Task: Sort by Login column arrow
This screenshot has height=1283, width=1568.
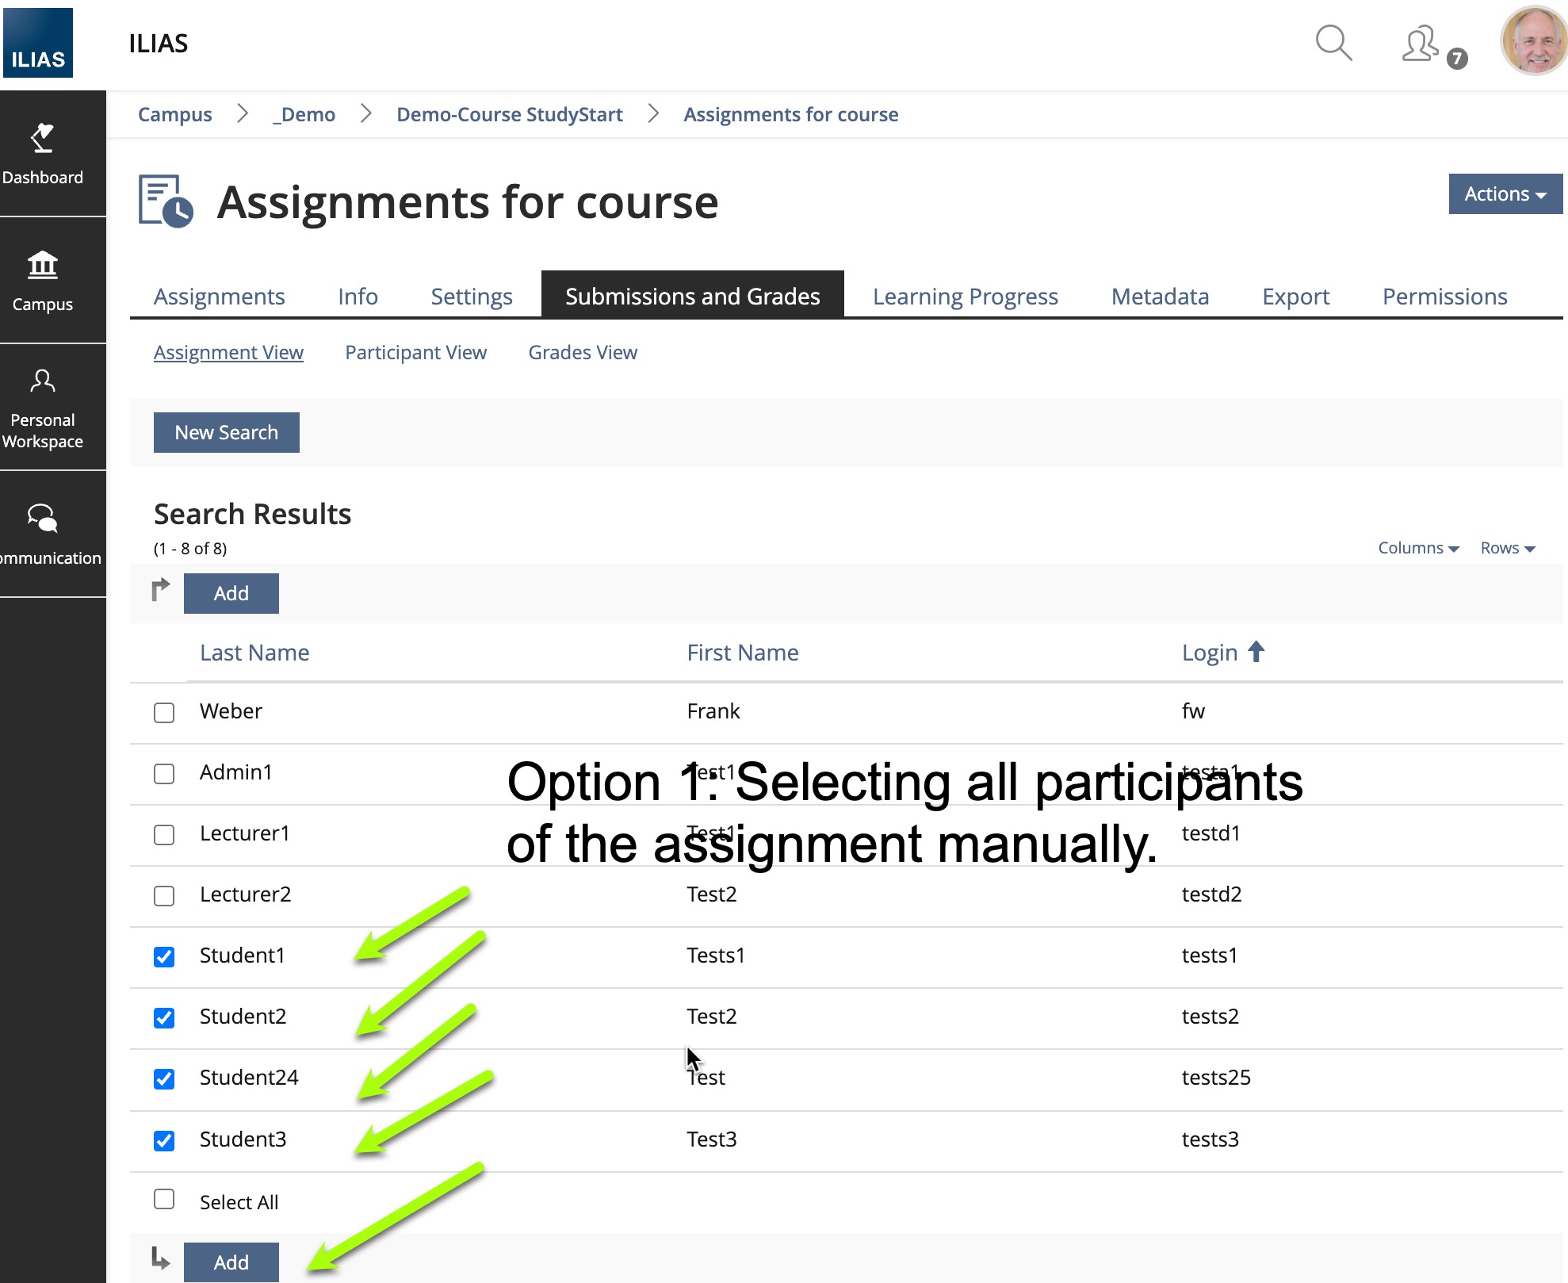Action: (x=1256, y=652)
